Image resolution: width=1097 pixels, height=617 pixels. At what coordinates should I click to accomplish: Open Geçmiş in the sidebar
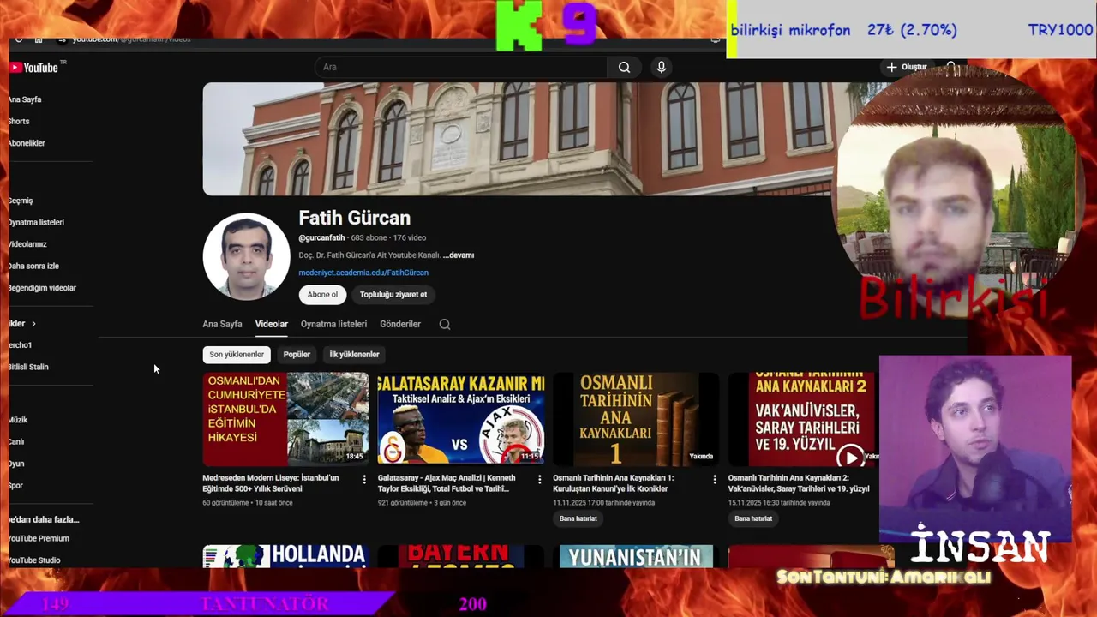[x=21, y=201]
